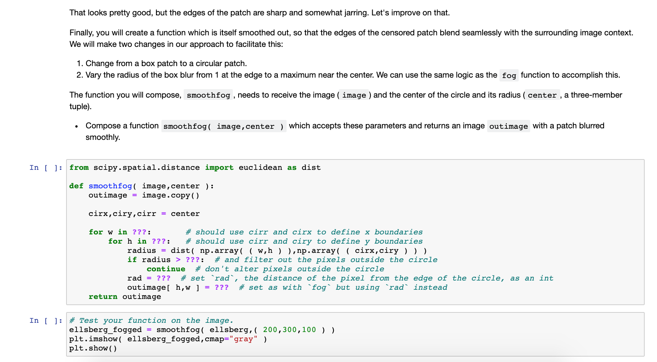The image size is (657, 362).
Task: Click the ??? placeholder in the outer for loop
Action: pyautogui.click(x=139, y=232)
